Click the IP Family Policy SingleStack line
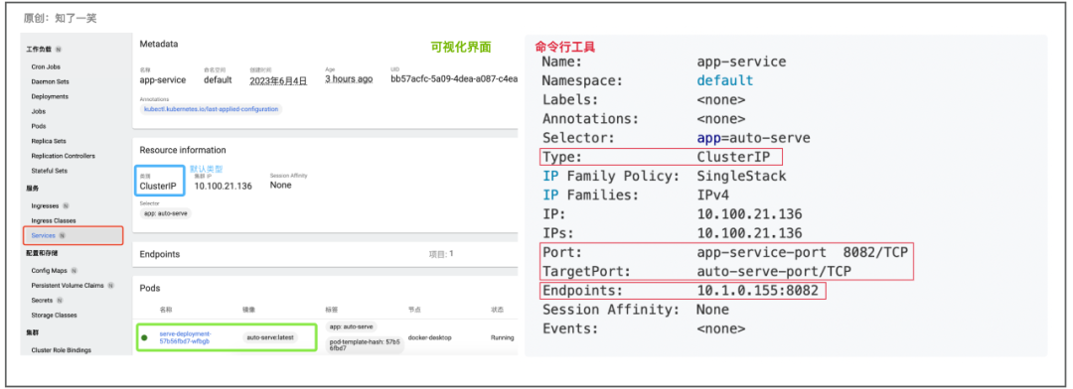Viewport: 1073px width, 389px height. [664, 177]
